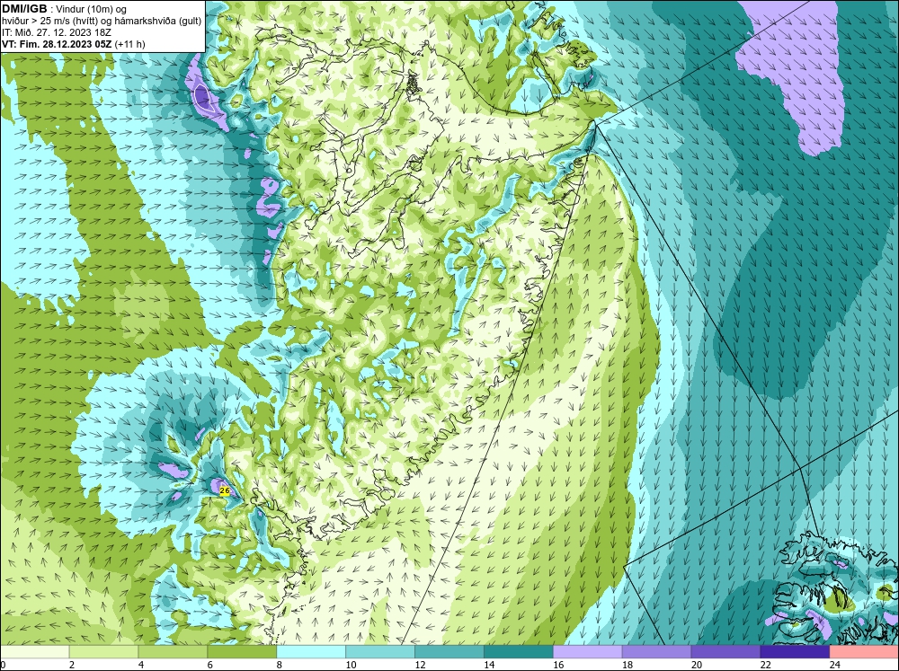Click the legend scale value 16
The image size is (899, 671).
click(558, 665)
